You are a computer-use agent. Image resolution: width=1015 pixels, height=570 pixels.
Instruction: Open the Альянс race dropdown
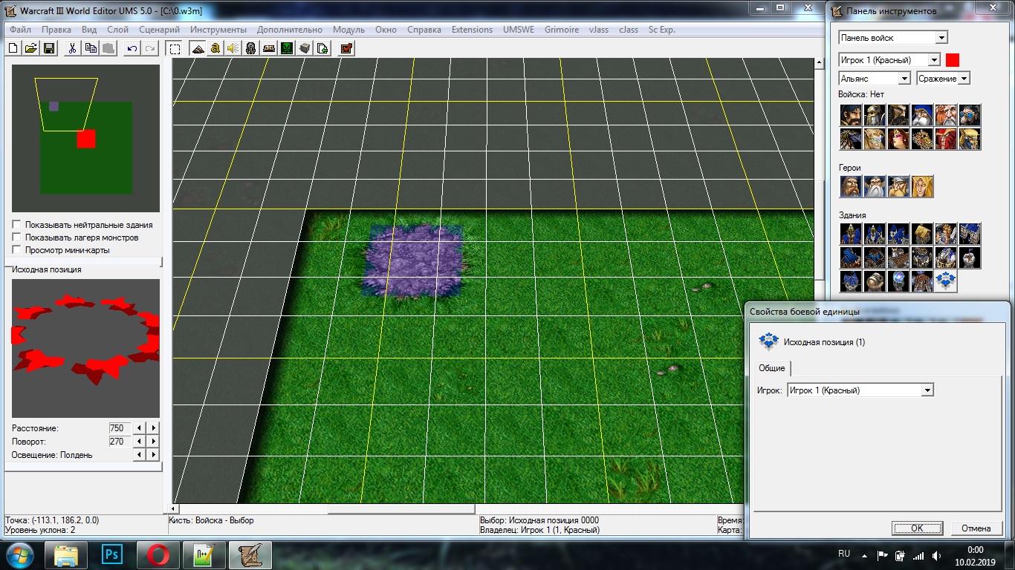pyautogui.click(x=904, y=79)
